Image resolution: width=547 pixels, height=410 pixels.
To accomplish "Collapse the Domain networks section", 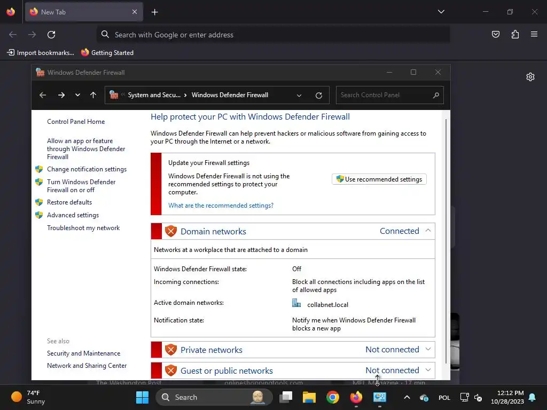I will tap(428, 231).
